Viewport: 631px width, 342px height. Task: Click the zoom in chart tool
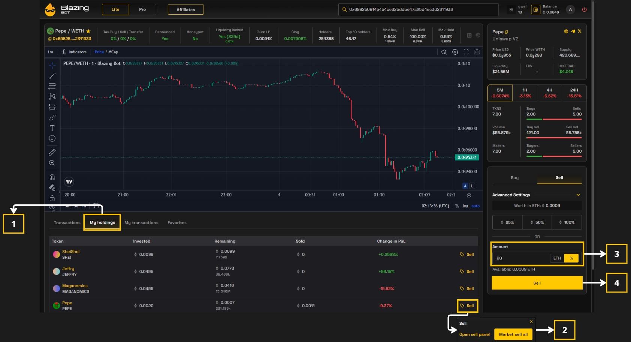52,163
